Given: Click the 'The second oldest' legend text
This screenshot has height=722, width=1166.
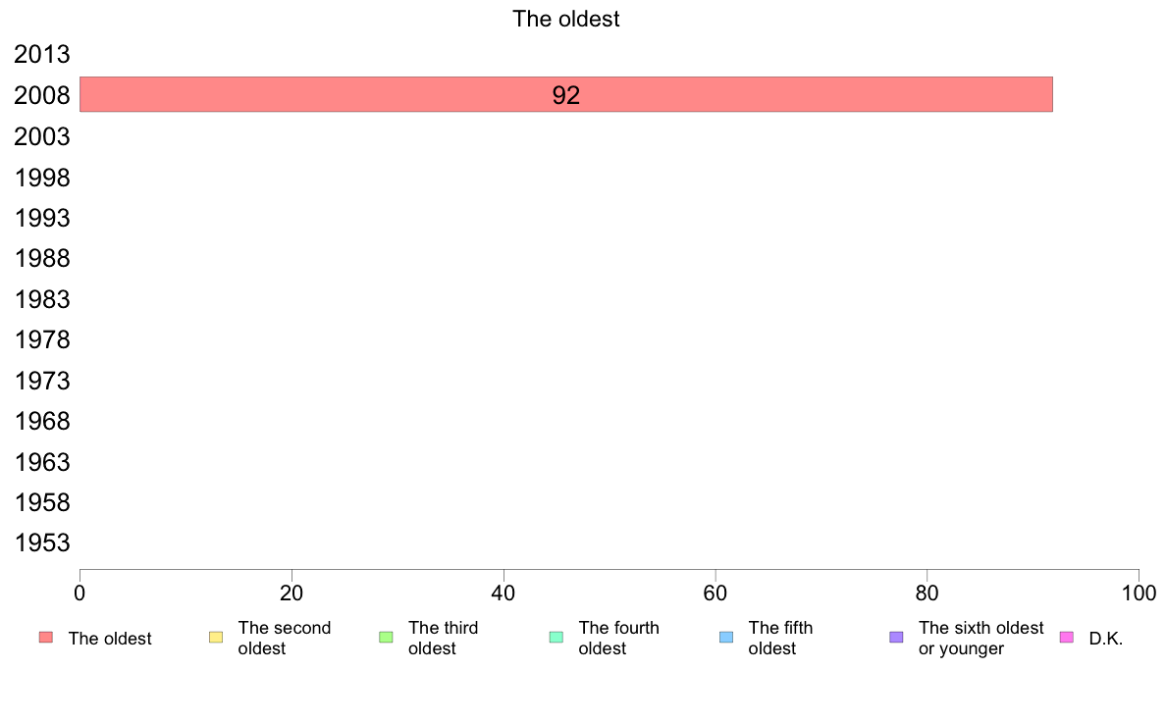Looking at the screenshot, I should tap(284, 638).
